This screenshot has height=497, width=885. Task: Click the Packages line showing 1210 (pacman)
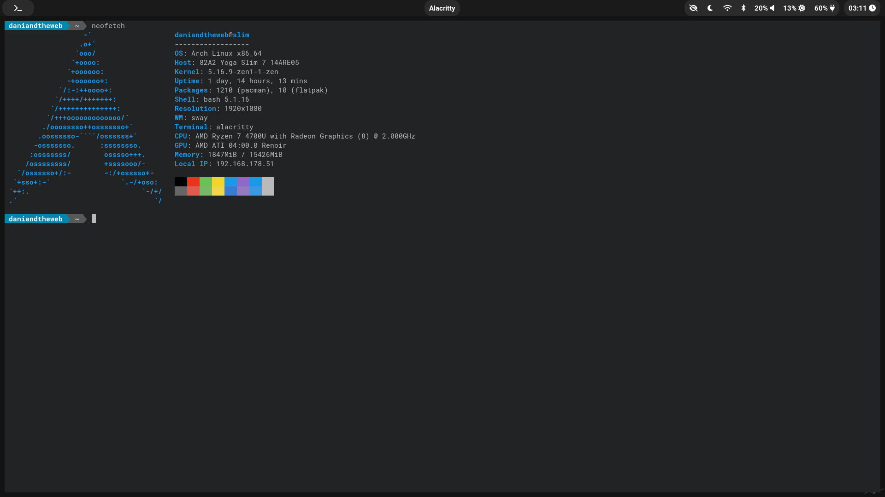pos(251,90)
